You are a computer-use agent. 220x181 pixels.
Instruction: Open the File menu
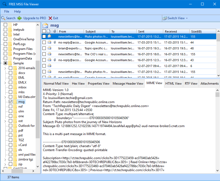tap(7, 11)
